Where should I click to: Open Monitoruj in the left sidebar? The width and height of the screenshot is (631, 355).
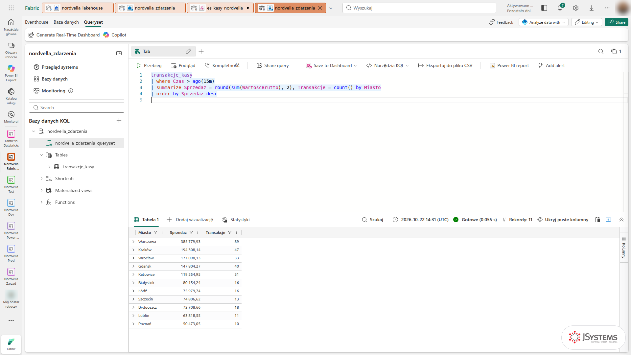(x=11, y=117)
